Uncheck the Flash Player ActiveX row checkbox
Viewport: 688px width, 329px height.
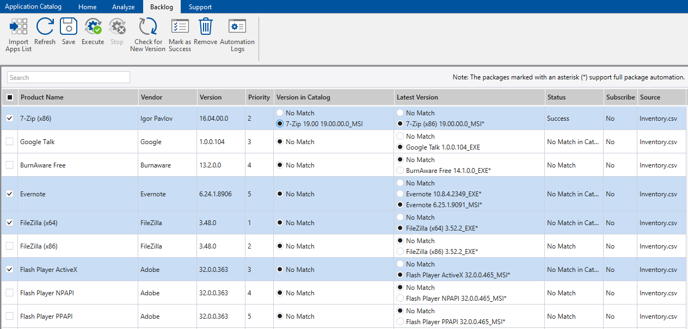point(10,269)
